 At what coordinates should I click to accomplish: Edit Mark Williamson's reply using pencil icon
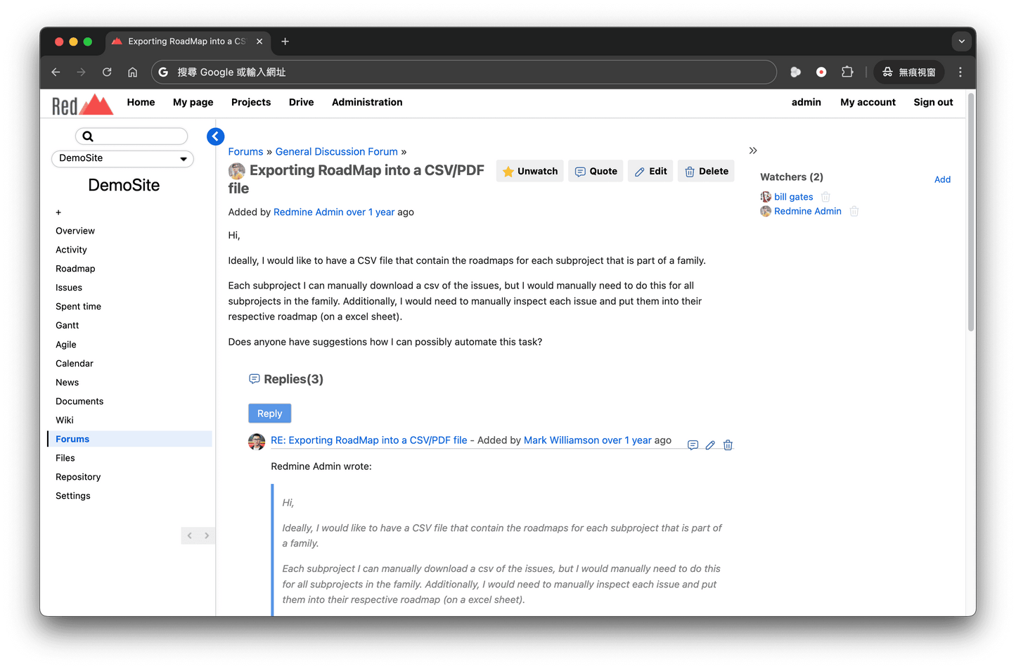710,445
